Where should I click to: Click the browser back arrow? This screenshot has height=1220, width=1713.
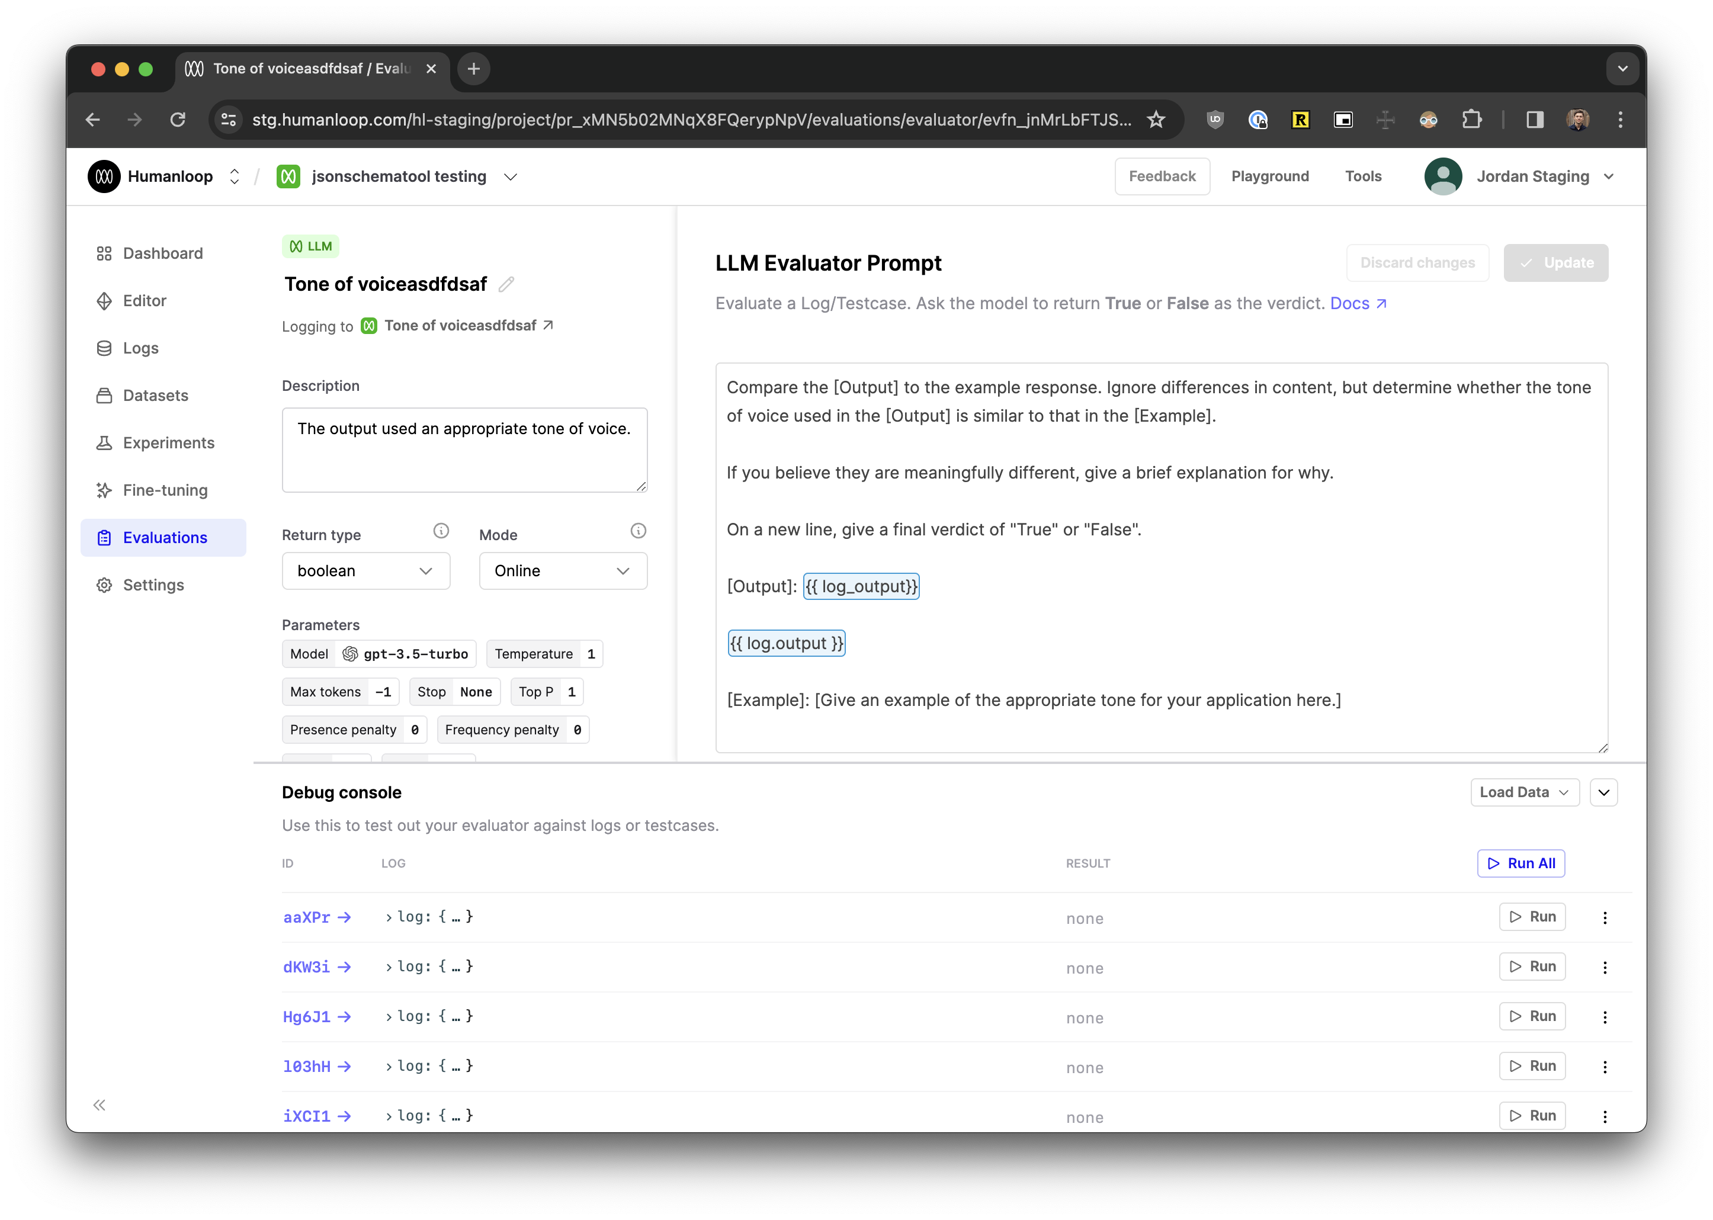pos(92,120)
